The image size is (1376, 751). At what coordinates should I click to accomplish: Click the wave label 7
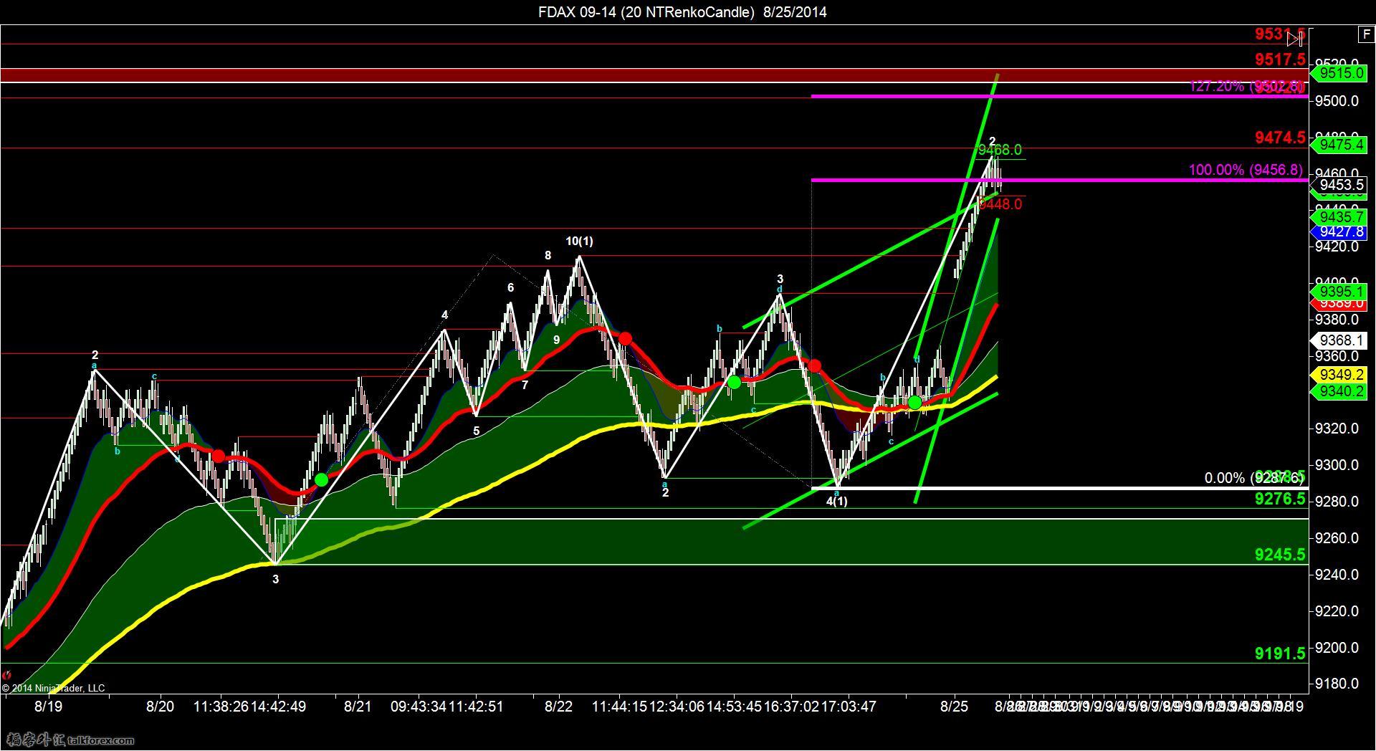click(x=525, y=386)
